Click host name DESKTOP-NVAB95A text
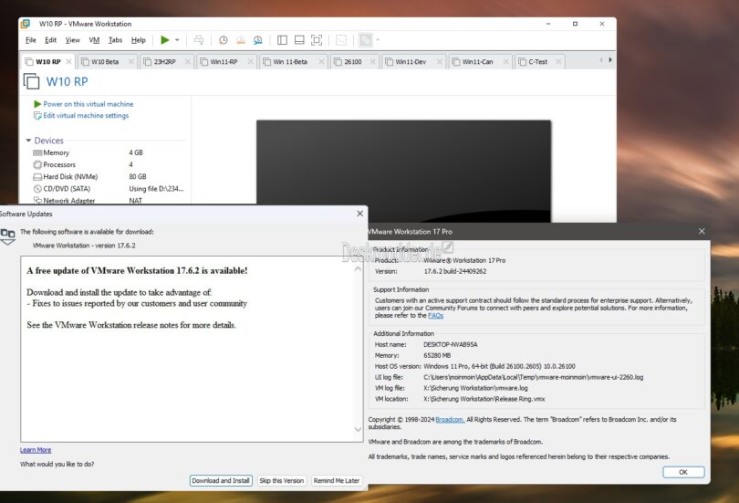739x503 pixels. pos(450,344)
